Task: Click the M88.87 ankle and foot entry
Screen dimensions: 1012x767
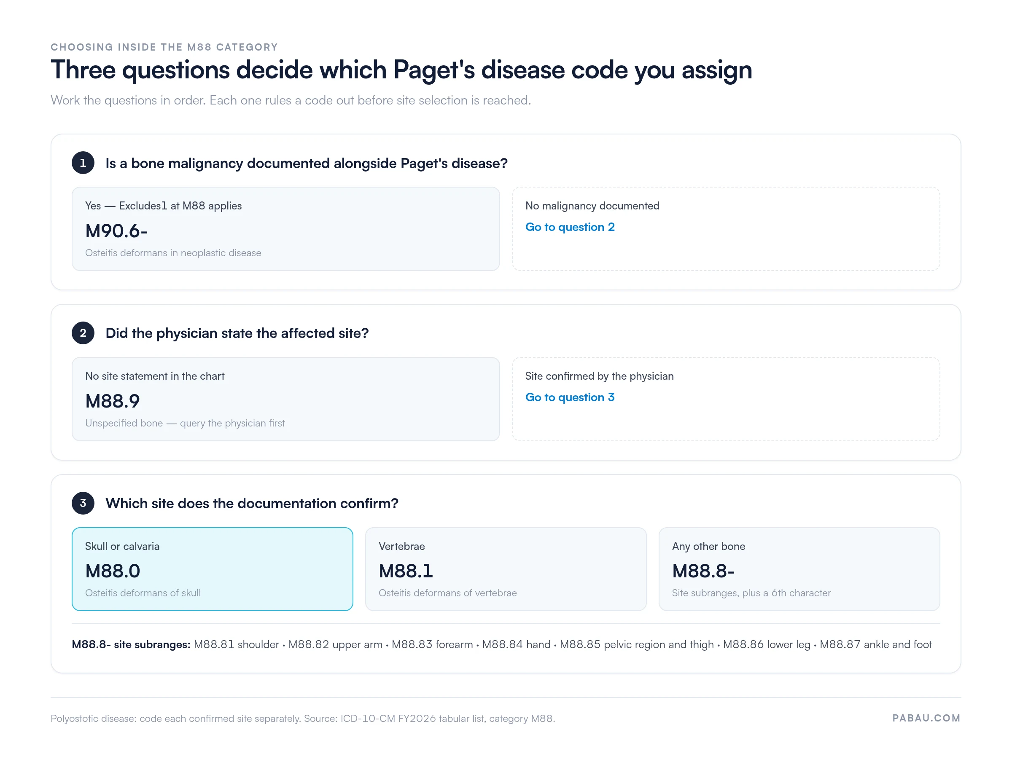Action: pyautogui.click(x=876, y=644)
